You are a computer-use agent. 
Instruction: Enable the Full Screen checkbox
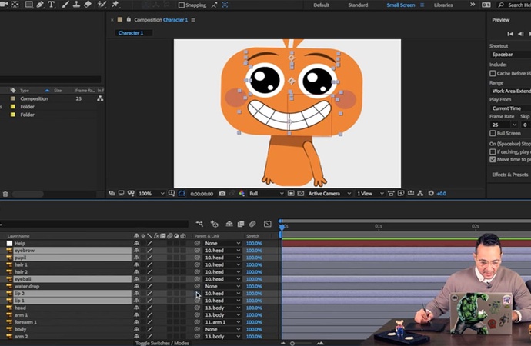493,133
